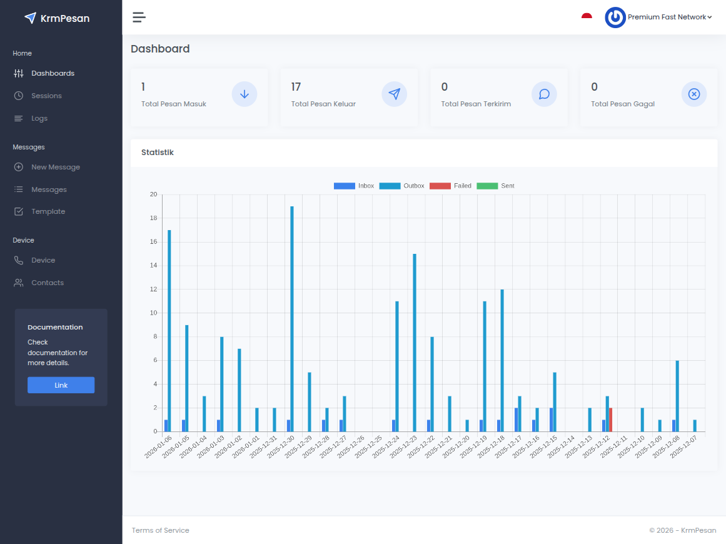
Task: Click the hamburger menu toggle icon
Action: [x=139, y=18]
